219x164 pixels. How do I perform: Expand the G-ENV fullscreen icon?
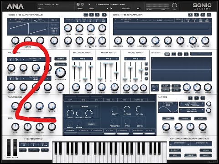point(167,54)
